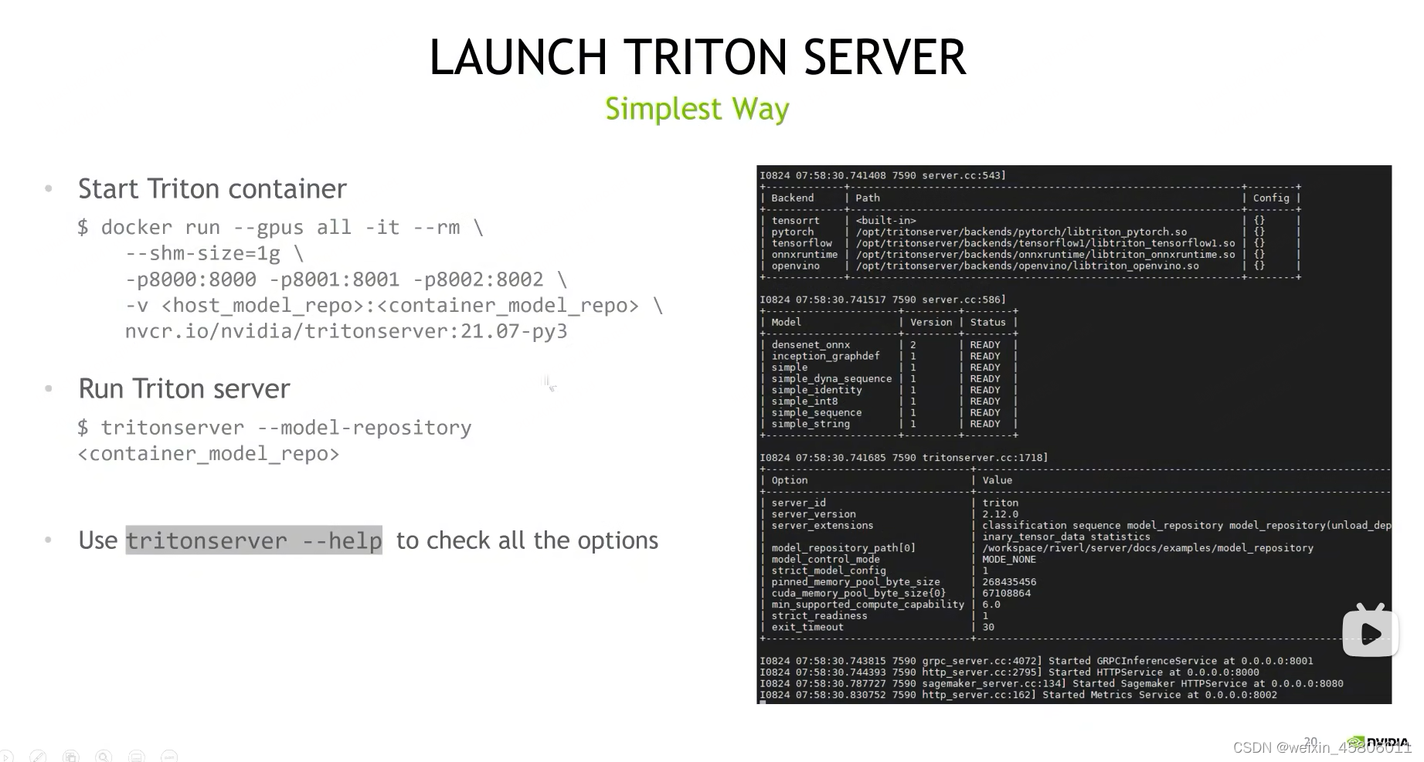Click 'to check all the options' text
Screen dimensions: 1424x762
coord(527,540)
